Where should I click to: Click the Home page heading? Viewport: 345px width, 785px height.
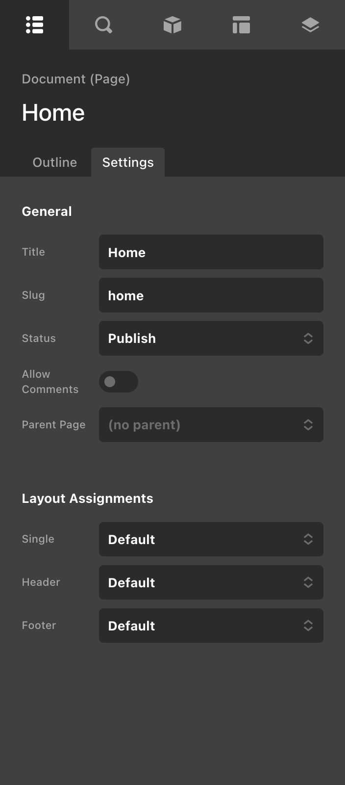53,112
